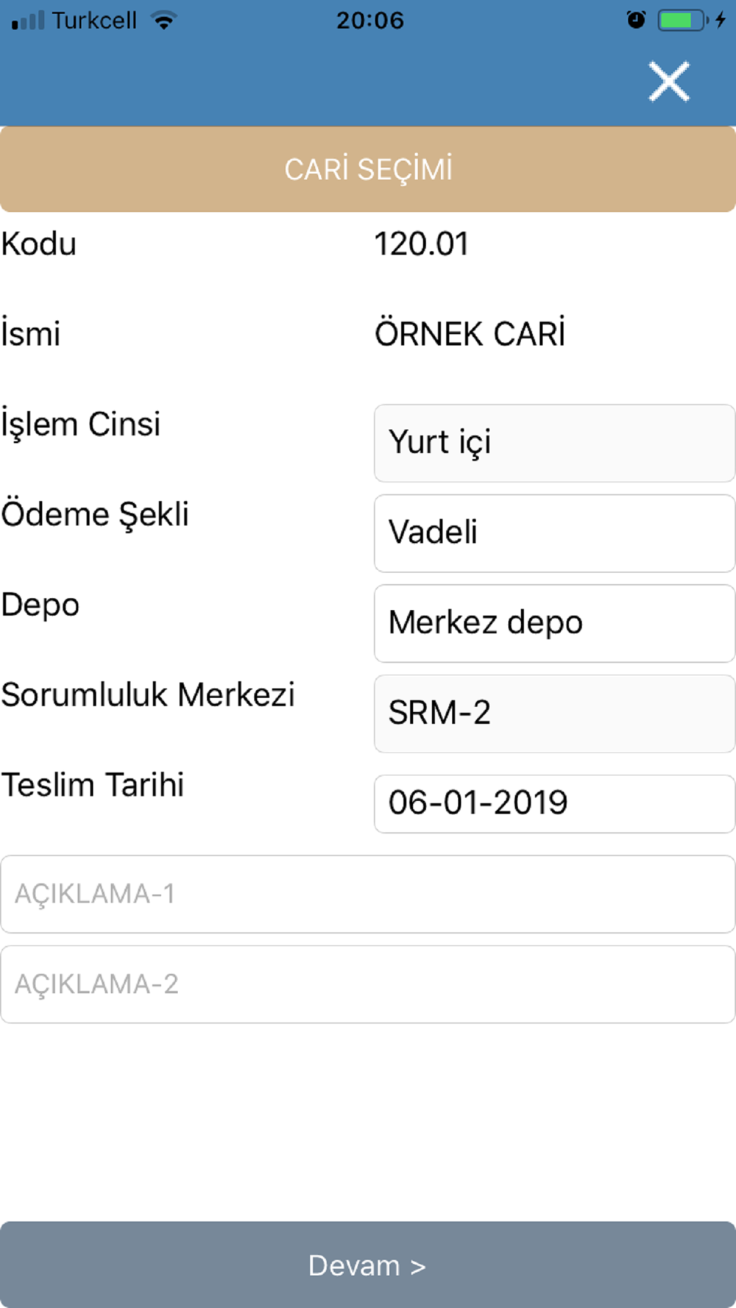Tap the Wi-Fi signal icon

tap(163, 20)
